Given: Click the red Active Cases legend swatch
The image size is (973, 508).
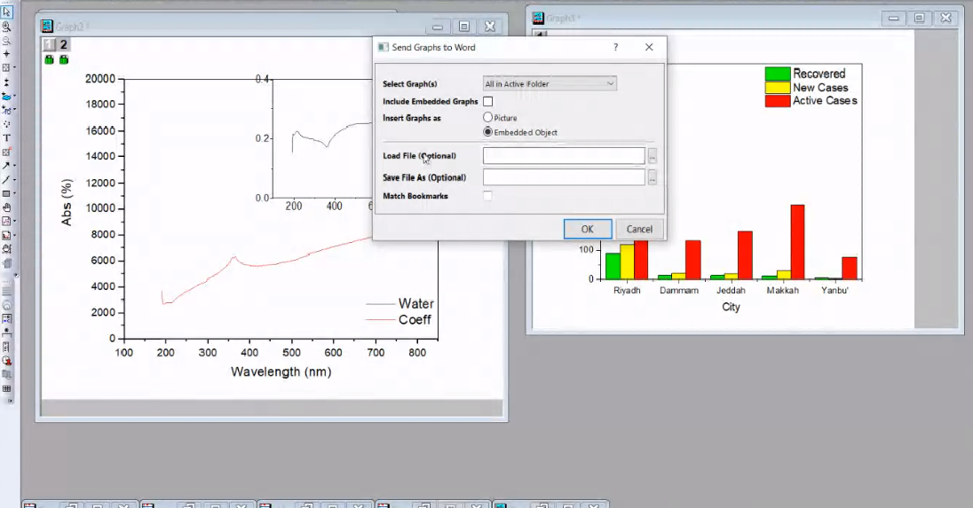Looking at the screenshot, I should tap(778, 101).
